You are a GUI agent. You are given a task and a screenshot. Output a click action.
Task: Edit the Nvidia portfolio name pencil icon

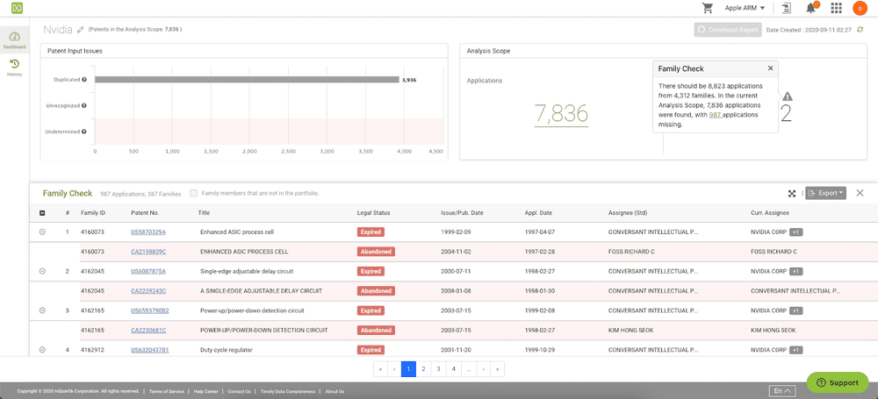pos(81,29)
